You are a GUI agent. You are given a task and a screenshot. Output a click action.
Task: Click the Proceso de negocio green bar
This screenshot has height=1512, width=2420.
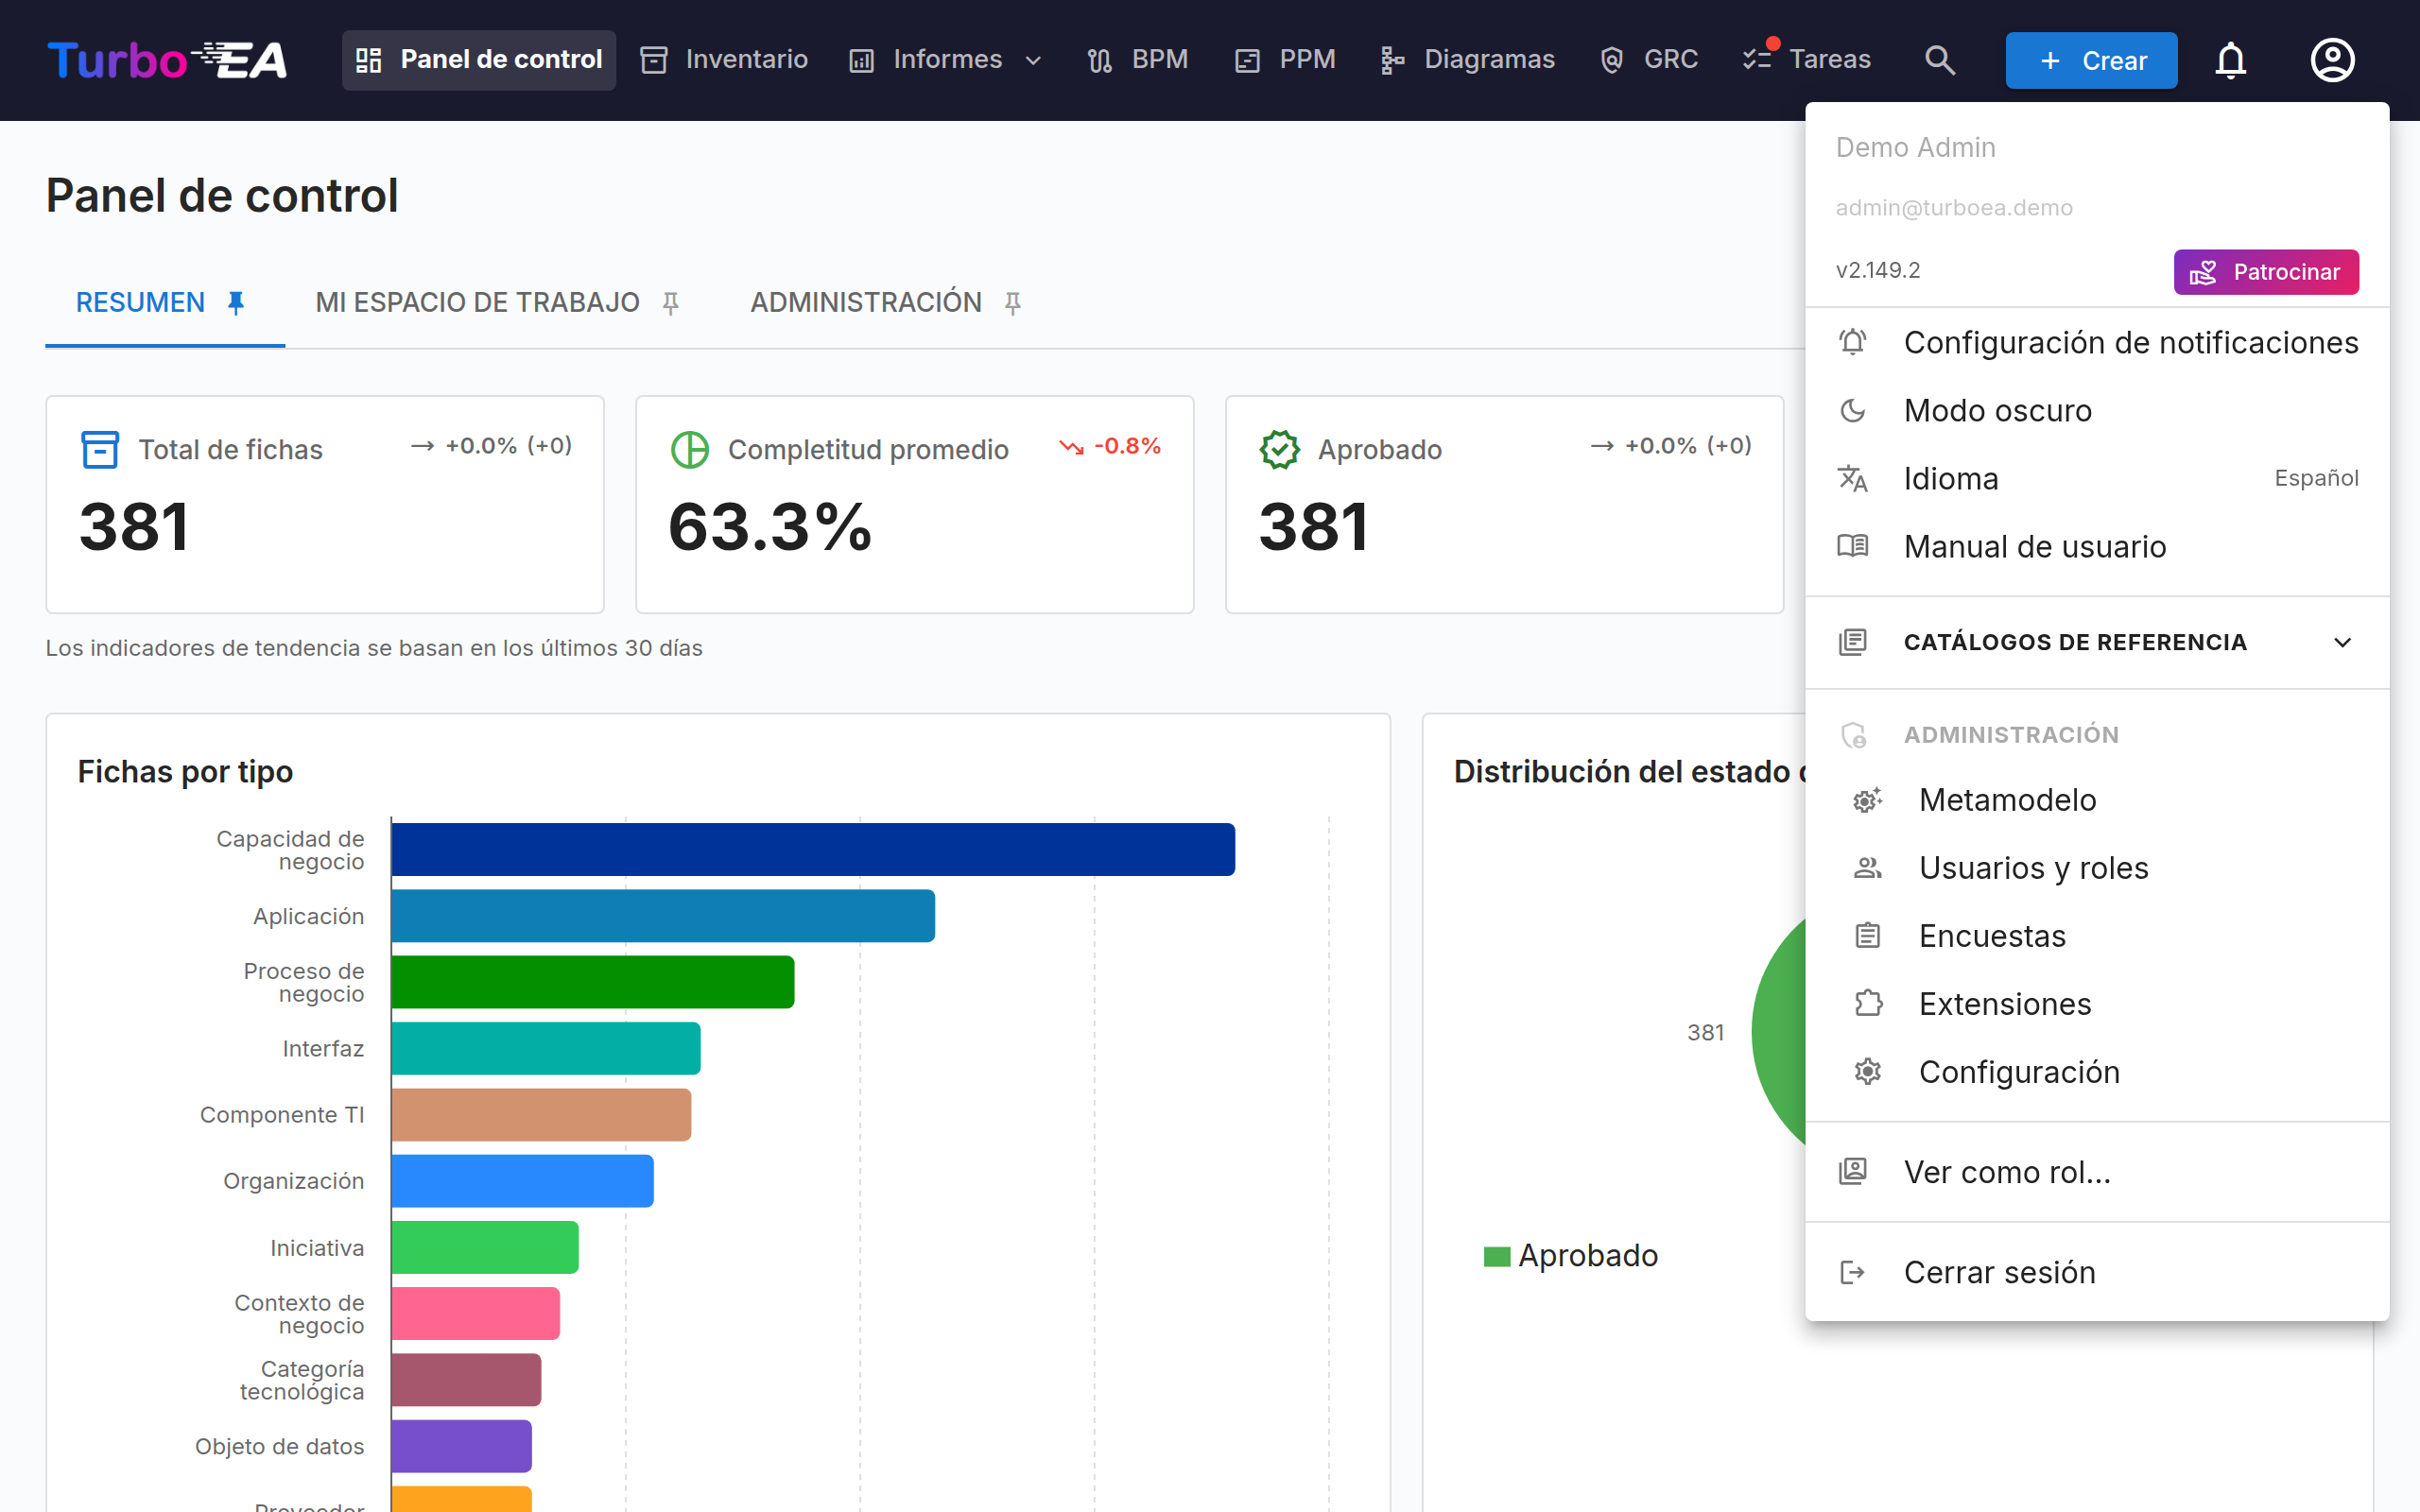[x=593, y=982]
